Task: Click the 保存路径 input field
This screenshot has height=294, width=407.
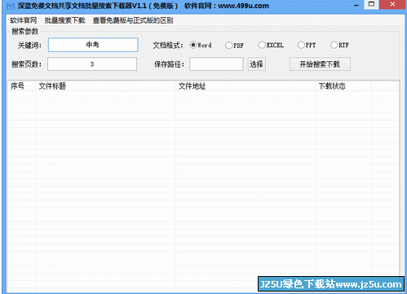Action: coord(216,64)
